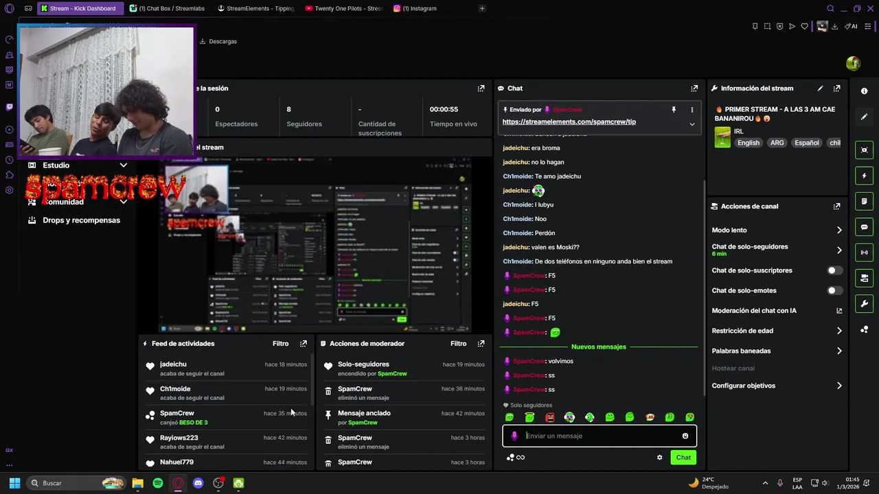Image resolution: width=879 pixels, height=494 pixels.
Task: Pop out the Información del stream panel
Action: point(836,89)
